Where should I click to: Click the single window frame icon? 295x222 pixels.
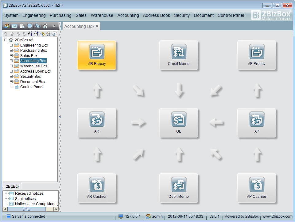pos(30,26)
